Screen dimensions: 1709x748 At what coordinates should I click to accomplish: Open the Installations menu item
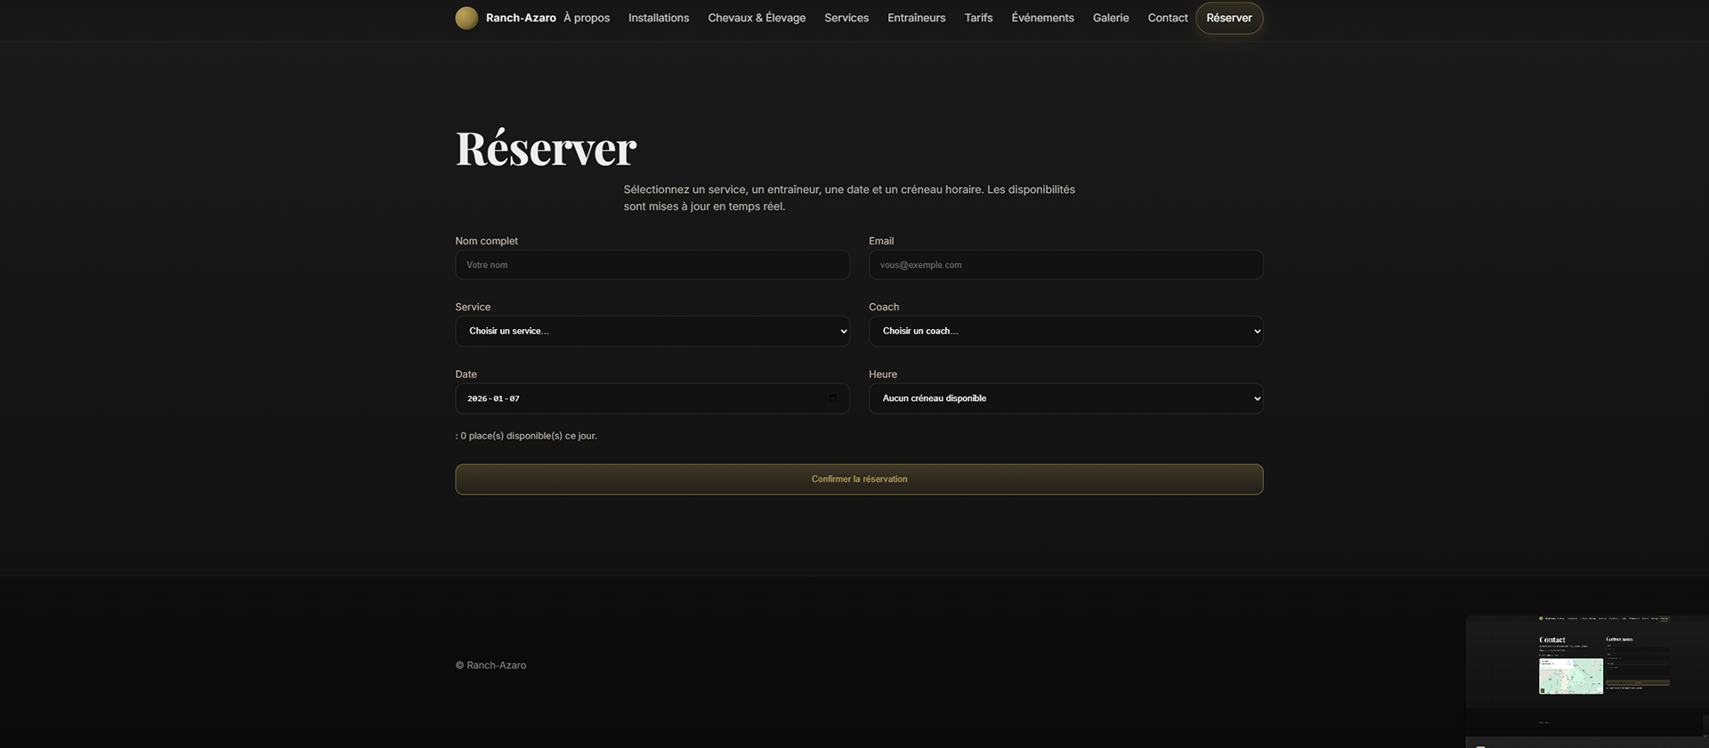[x=659, y=18]
